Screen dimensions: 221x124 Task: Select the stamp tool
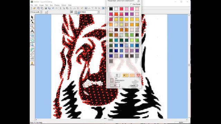32,63
